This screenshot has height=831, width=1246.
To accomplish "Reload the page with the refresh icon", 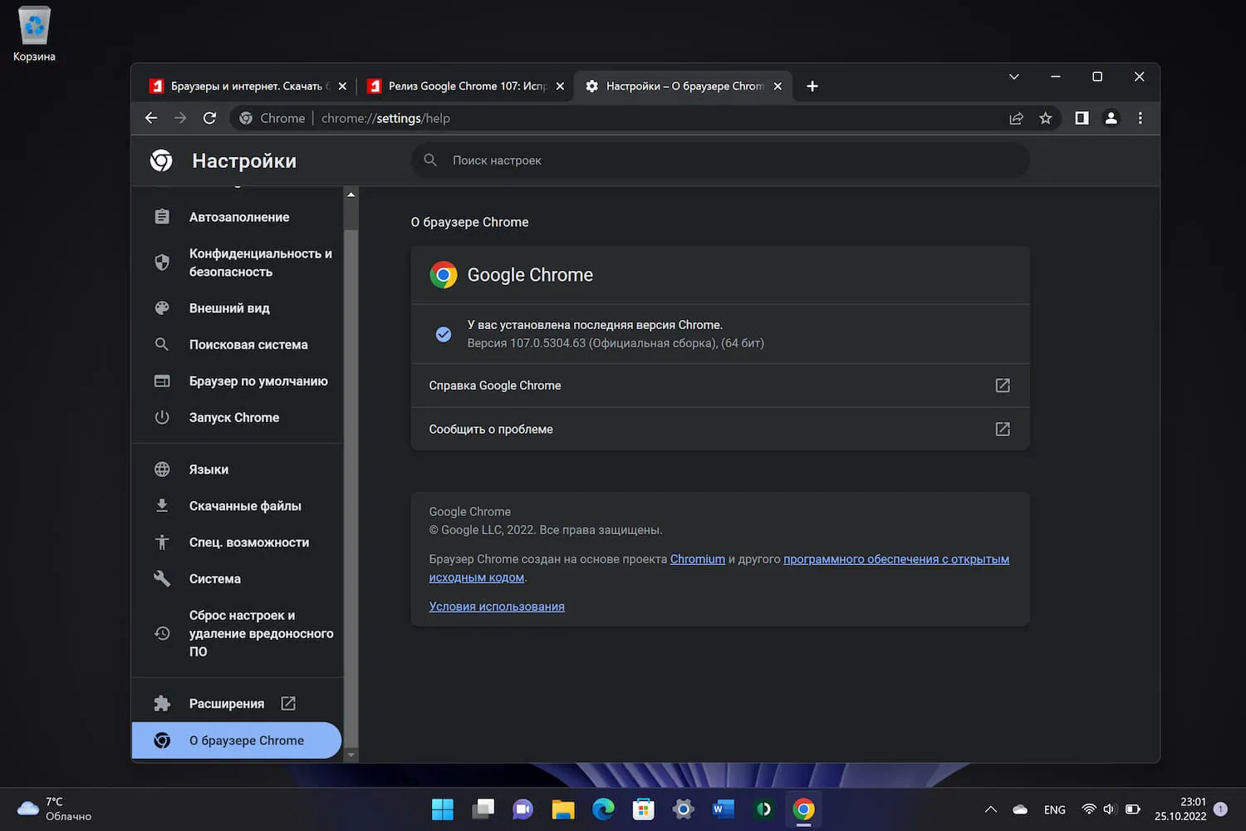I will click(x=209, y=118).
